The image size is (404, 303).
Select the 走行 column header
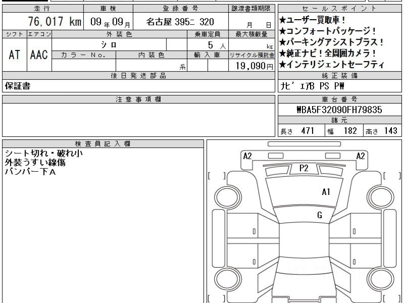click(x=43, y=9)
